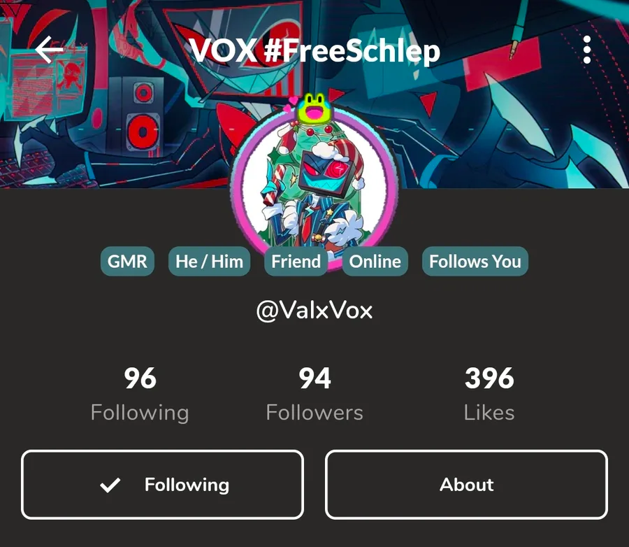View the 96 Following list
Image resolution: width=629 pixels, height=547 pixels.
[140, 394]
